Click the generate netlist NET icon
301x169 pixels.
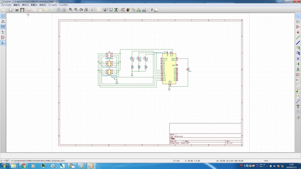click(139, 10)
